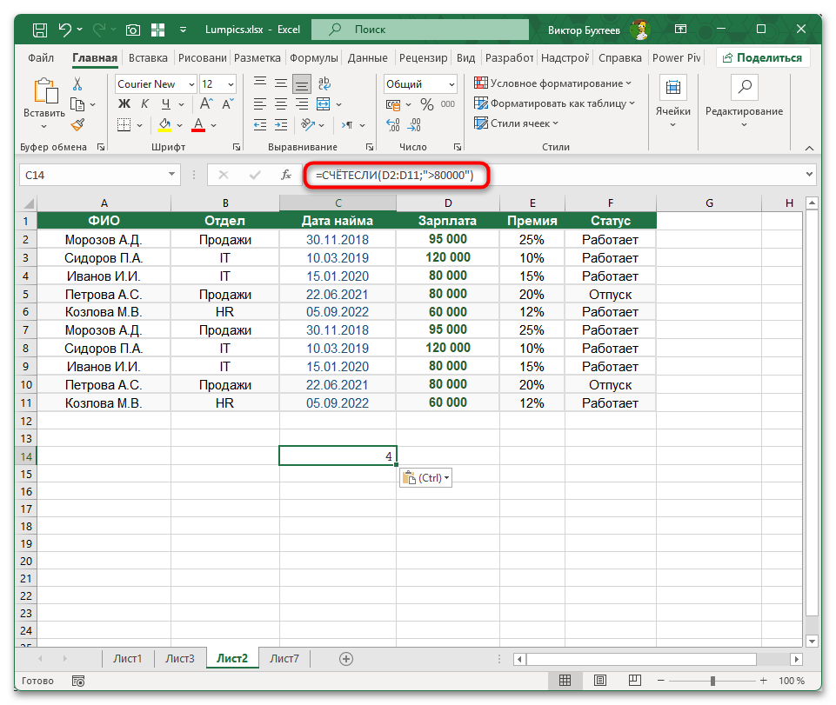
Task: Toggle Bold formatting Ж
Action: click(x=124, y=104)
